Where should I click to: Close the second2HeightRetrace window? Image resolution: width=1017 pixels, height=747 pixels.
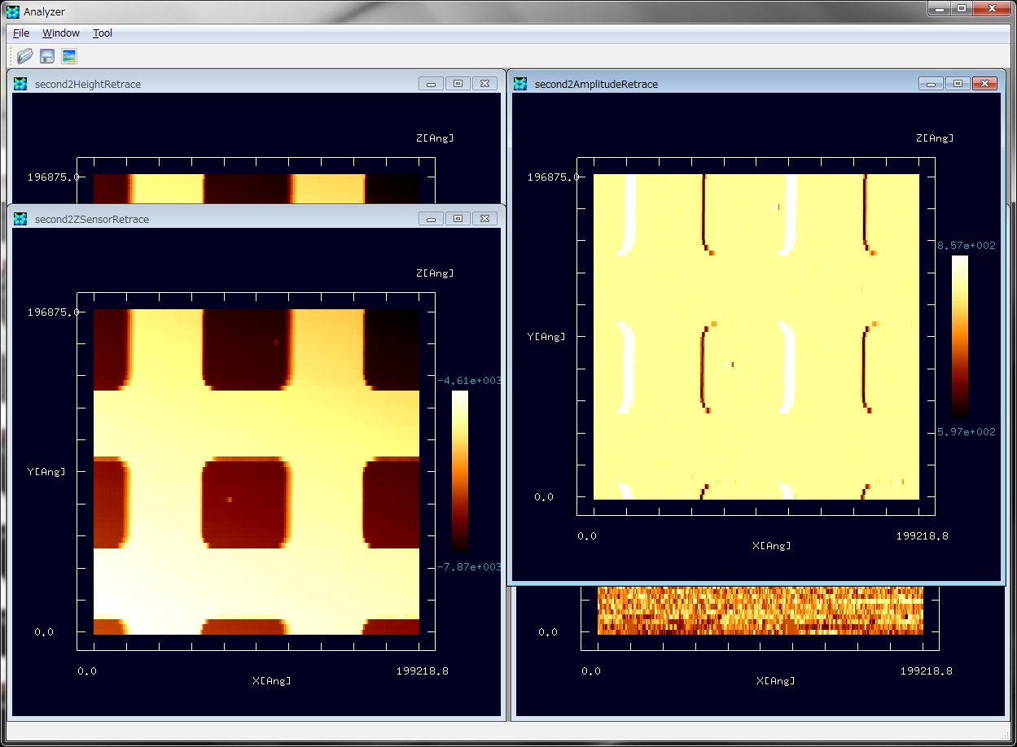point(484,84)
